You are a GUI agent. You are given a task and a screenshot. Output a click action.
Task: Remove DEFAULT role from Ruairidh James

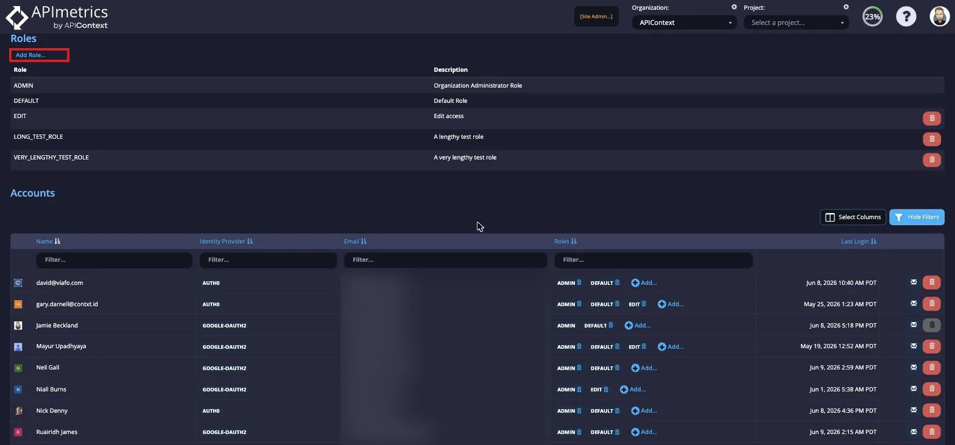click(x=617, y=432)
